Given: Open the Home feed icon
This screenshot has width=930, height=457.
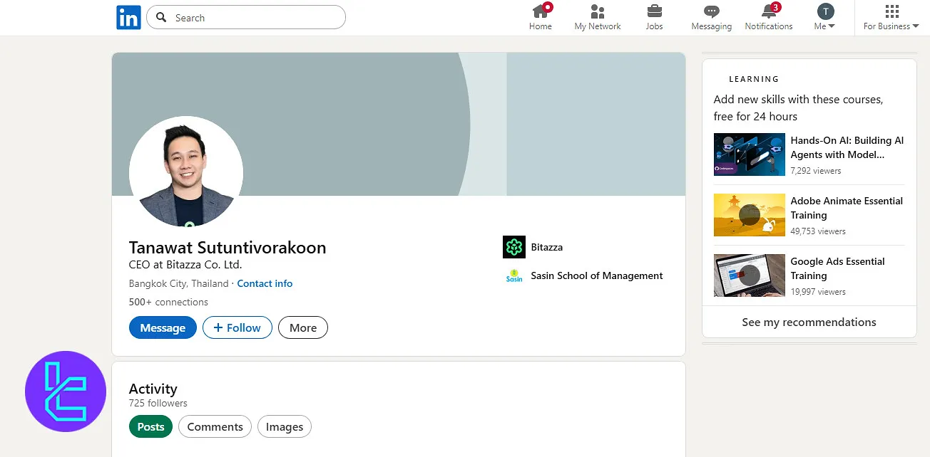Looking at the screenshot, I should [x=541, y=12].
